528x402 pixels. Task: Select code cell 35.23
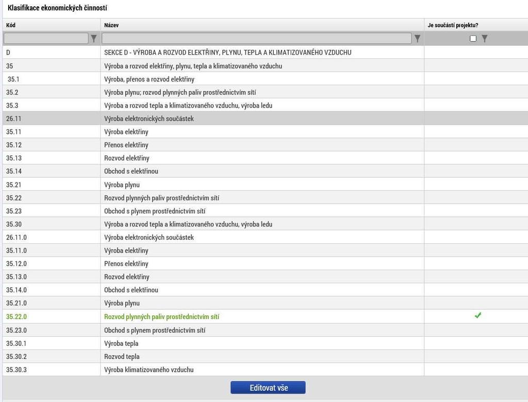click(14, 211)
